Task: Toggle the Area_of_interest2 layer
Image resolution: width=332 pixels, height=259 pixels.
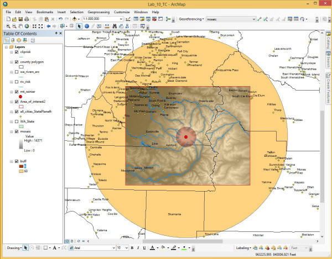Action: click(17, 102)
